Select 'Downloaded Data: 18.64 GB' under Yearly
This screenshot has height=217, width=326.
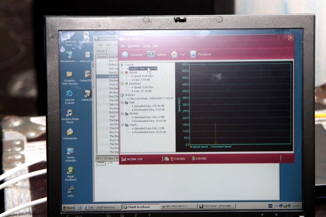(150, 132)
